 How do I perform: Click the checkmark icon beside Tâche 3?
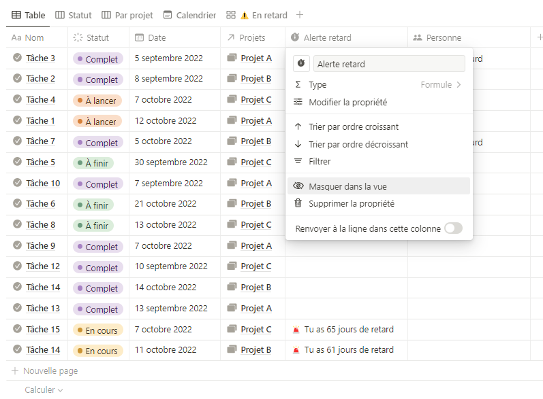click(x=17, y=58)
